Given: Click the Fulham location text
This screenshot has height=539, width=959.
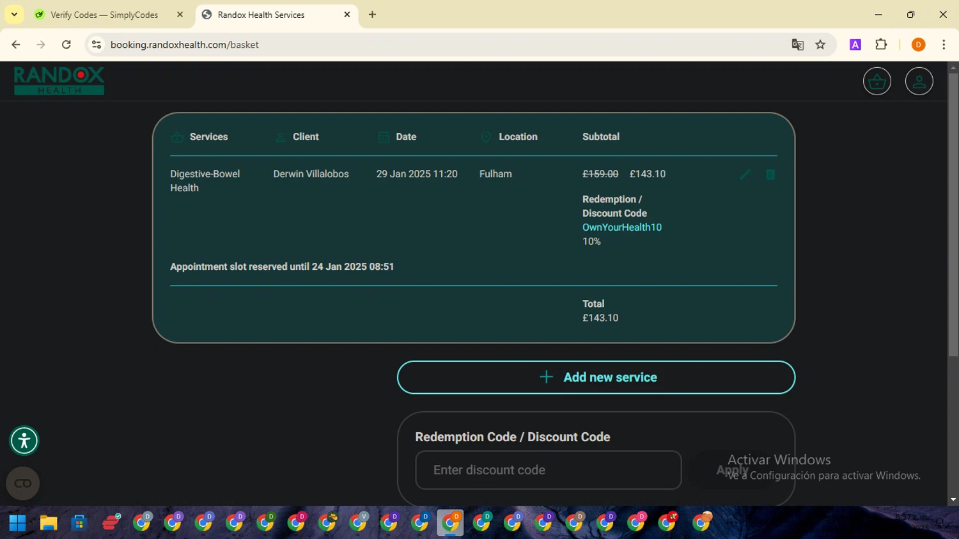Looking at the screenshot, I should tap(495, 174).
